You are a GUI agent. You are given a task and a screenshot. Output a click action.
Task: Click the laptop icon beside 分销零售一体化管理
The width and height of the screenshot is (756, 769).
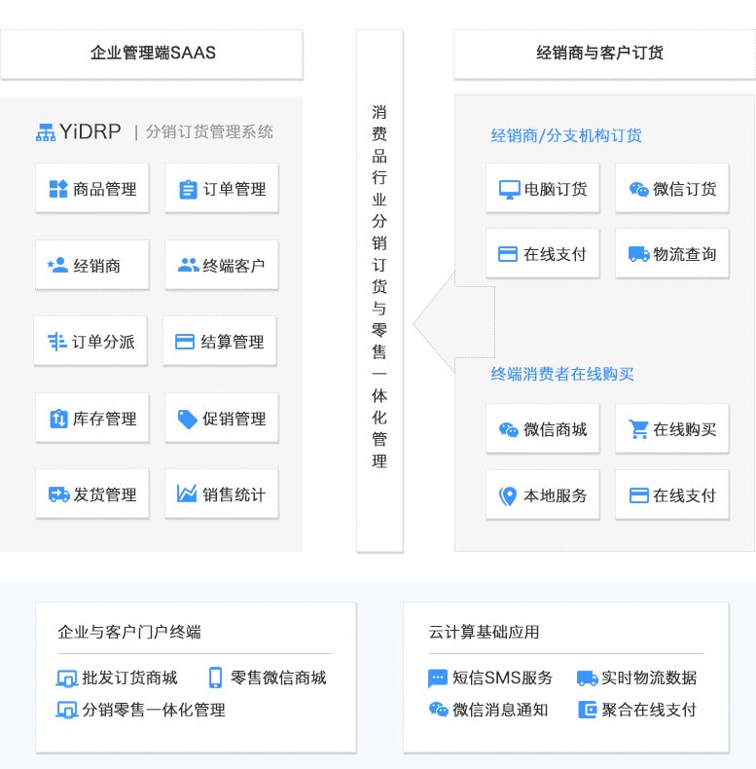click(67, 711)
